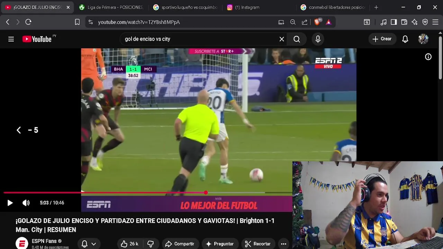Switch to conmebol libertadores tab
The height and width of the screenshot is (249, 443).
click(333, 7)
